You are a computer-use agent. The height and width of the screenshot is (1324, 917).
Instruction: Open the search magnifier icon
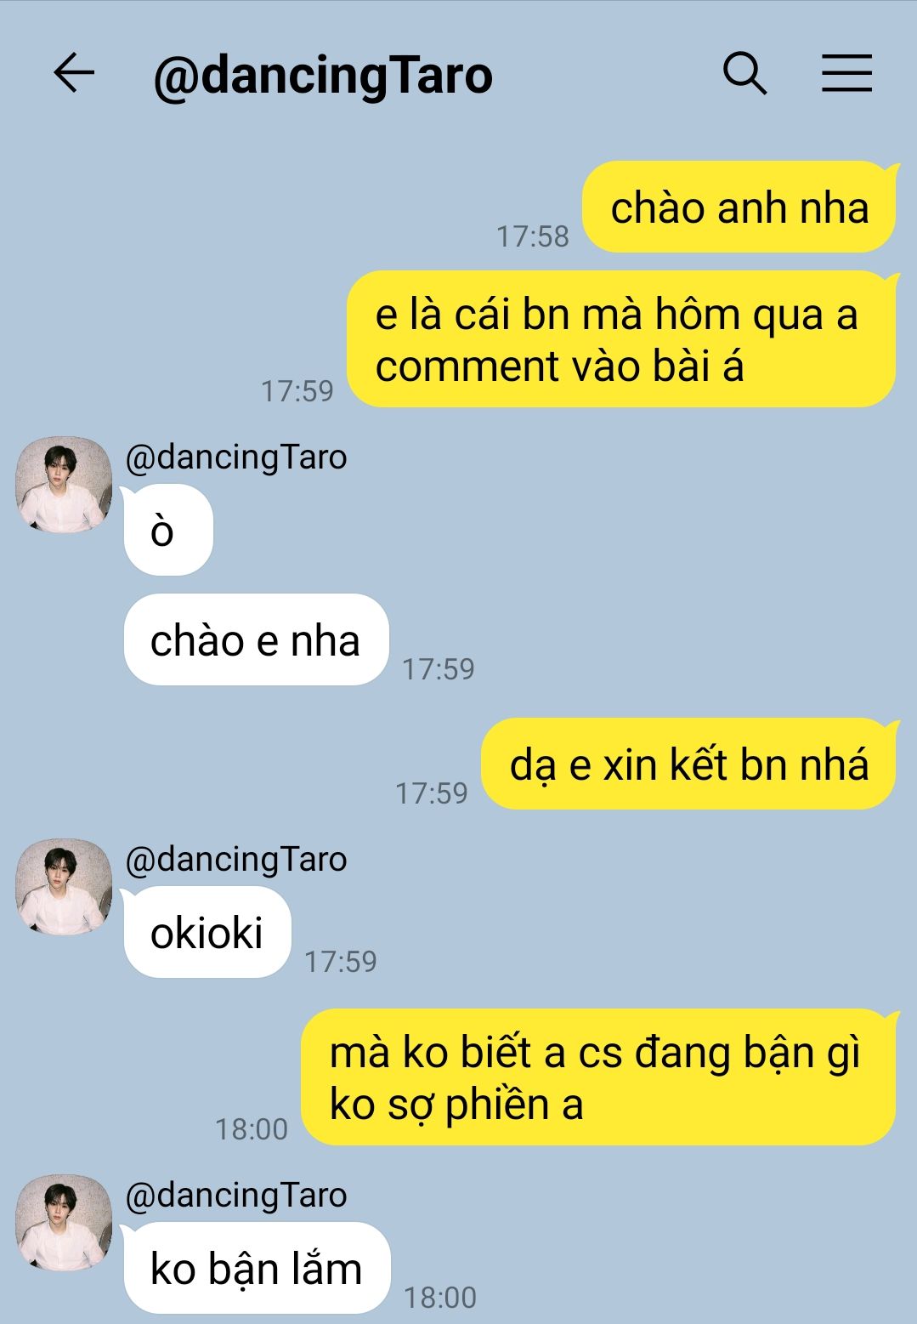pos(744,73)
